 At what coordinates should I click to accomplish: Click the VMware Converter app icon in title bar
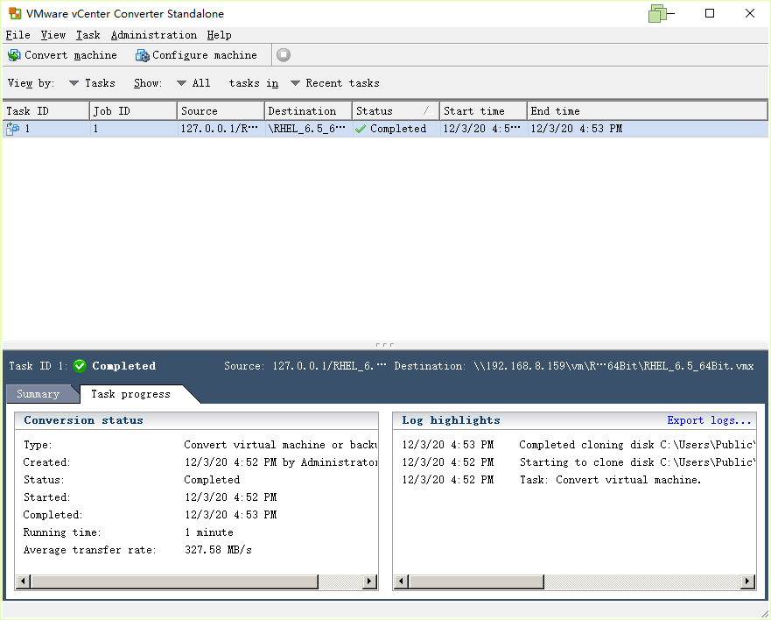(x=15, y=13)
